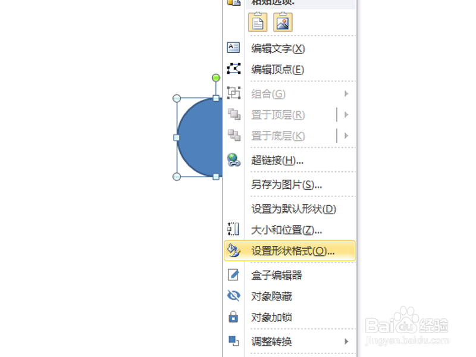The width and height of the screenshot is (476, 357).
Task: Click the 大小和位置 size icon
Action: [233, 229]
